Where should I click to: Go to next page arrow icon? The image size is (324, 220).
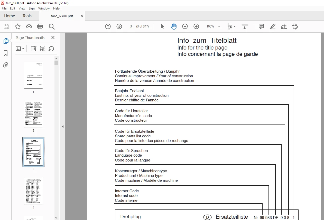pos(119,26)
